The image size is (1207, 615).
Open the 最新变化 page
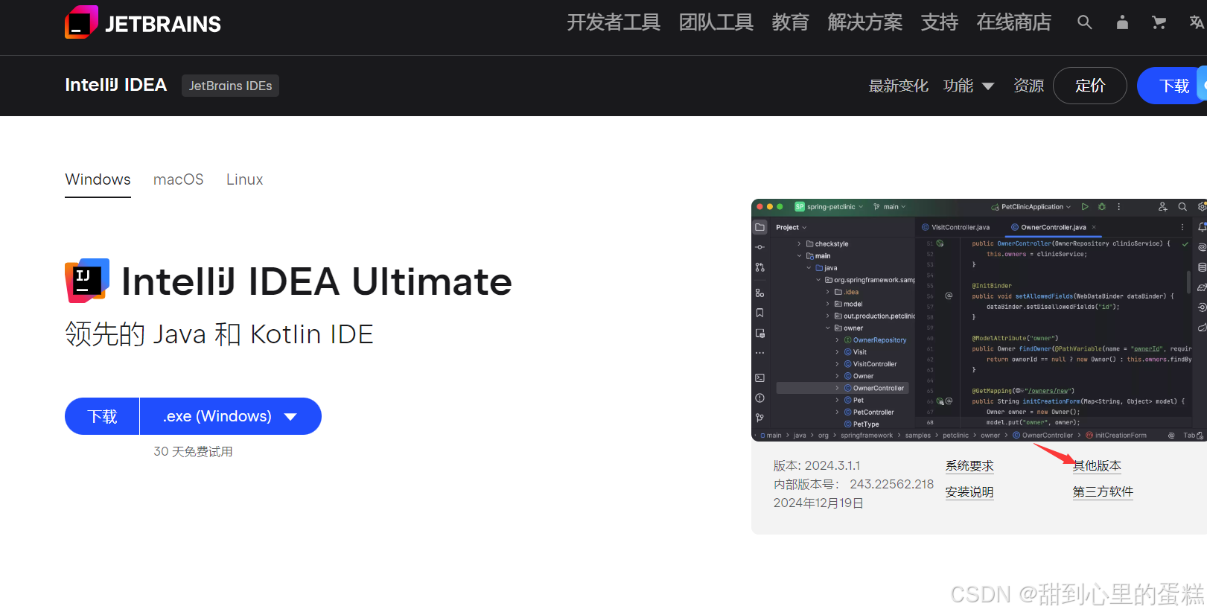[898, 86]
